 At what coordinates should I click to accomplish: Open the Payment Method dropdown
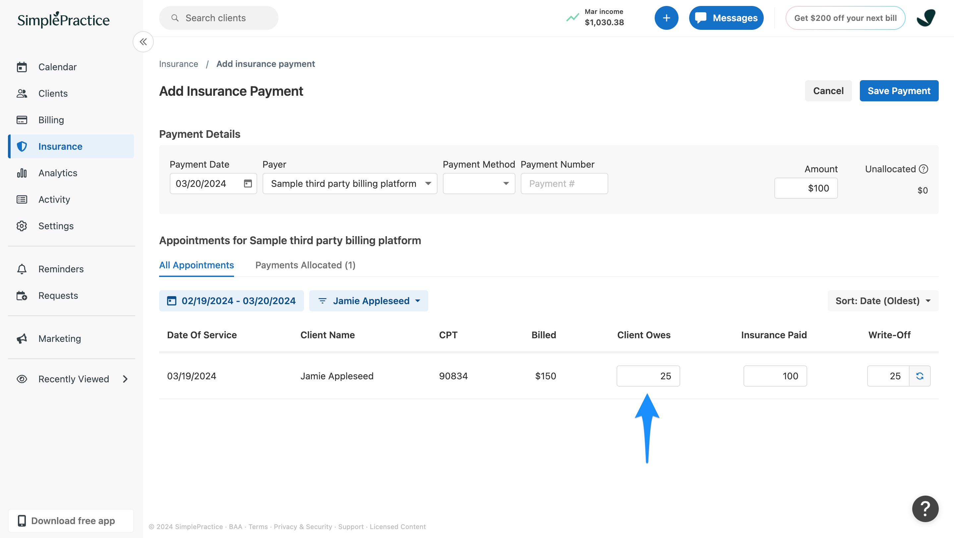point(479,184)
